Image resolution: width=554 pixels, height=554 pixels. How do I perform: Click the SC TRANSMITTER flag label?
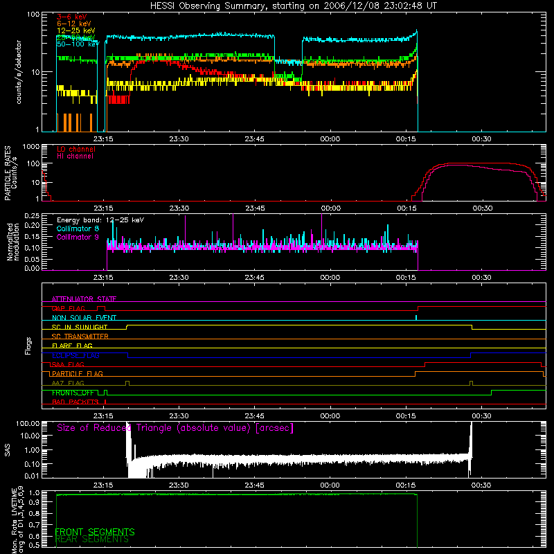80,337
